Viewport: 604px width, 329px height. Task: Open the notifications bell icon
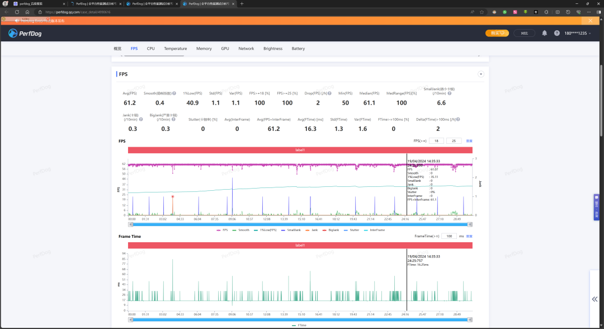click(545, 33)
